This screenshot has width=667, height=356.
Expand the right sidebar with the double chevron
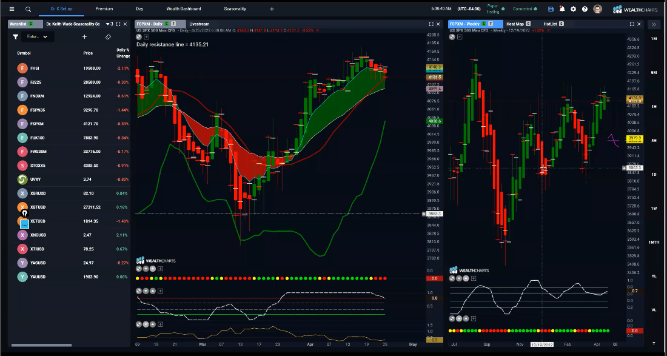[654, 25]
